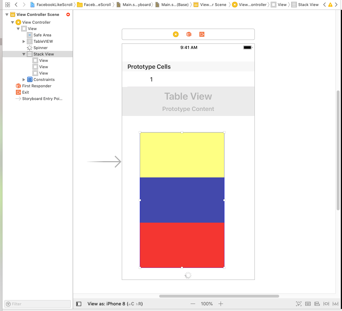The image size is (342, 311).
Task: Focus the outline Filter field
Action: [37, 304]
